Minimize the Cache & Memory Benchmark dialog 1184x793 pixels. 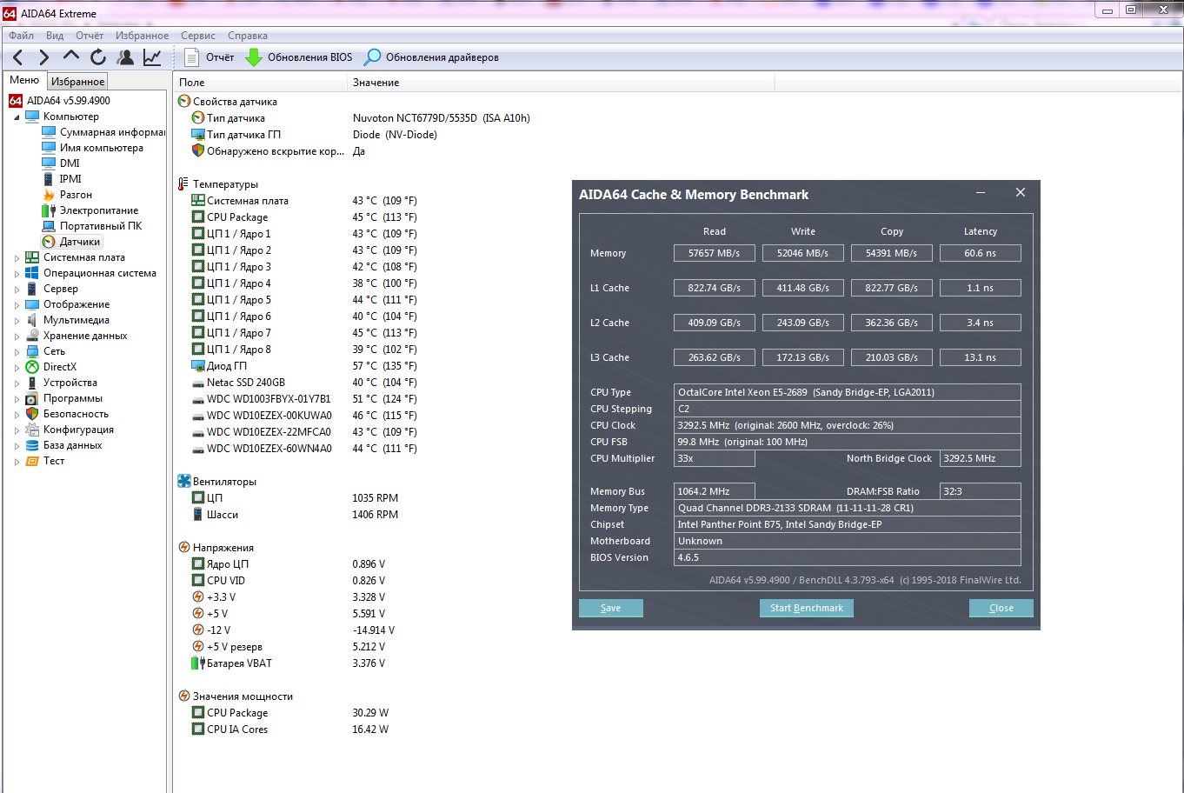pyautogui.click(x=981, y=193)
